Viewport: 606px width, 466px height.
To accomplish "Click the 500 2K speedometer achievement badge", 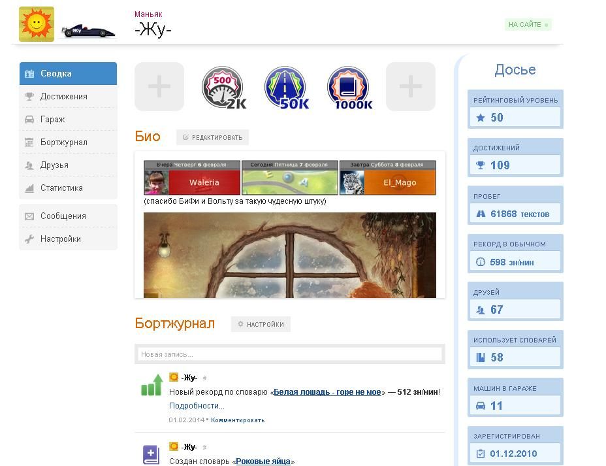I will pos(223,87).
